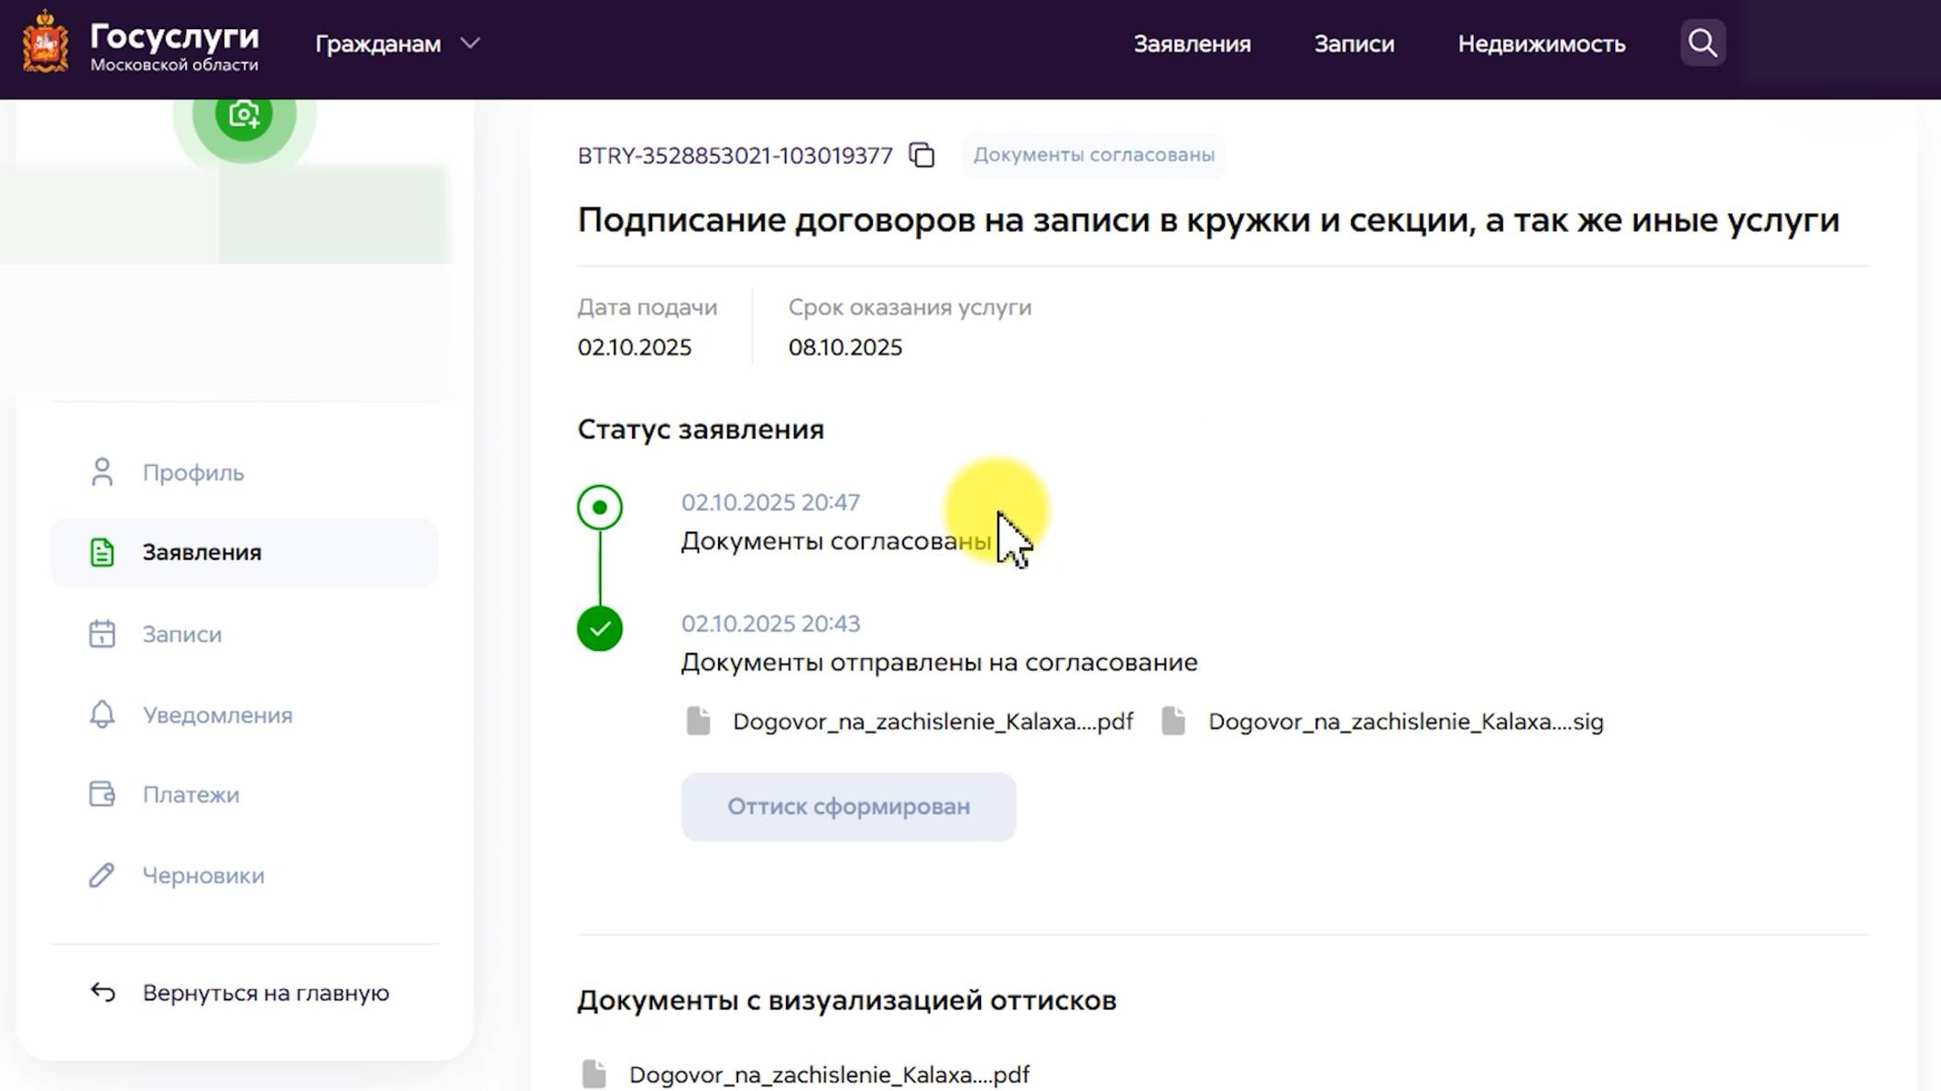Click the file icon of Dogovor .pdf attachment

point(698,721)
